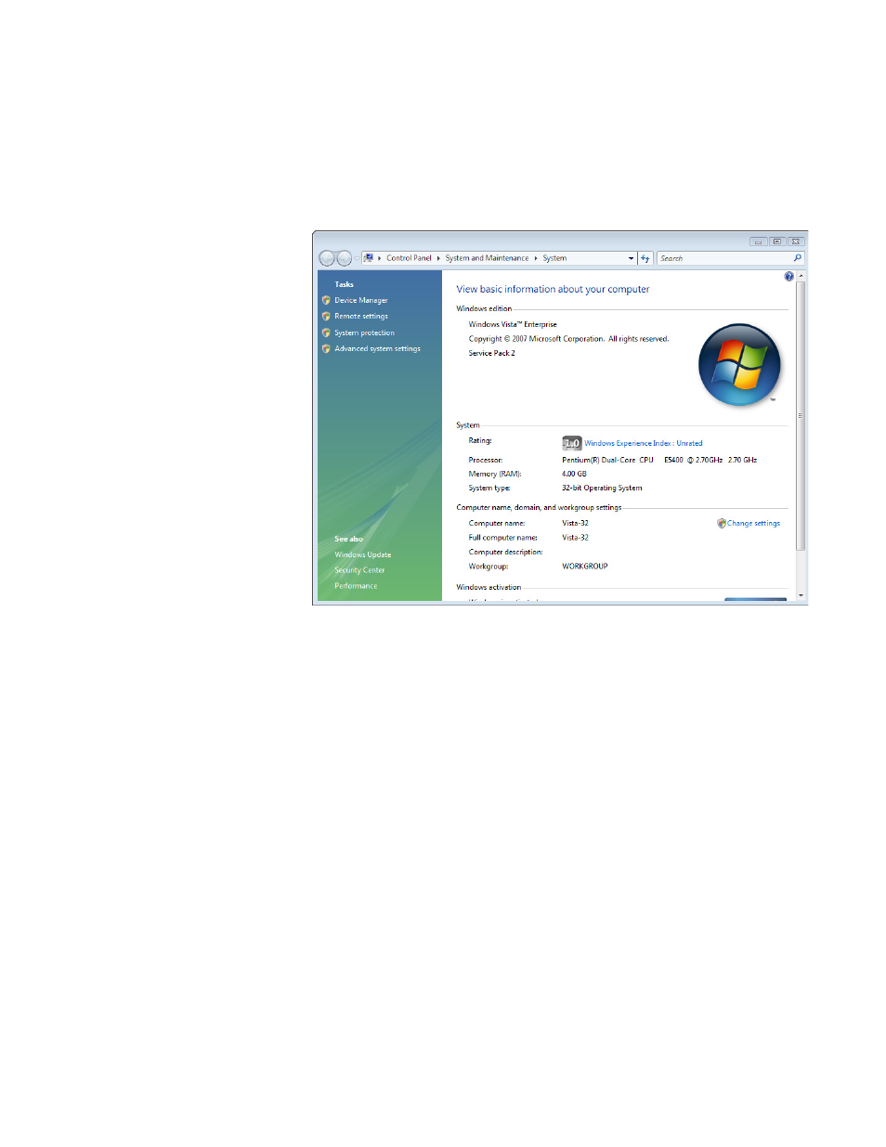This screenshot has height=1147, width=886.
Task: Click the 'Computer description:' label
Action: point(505,553)
